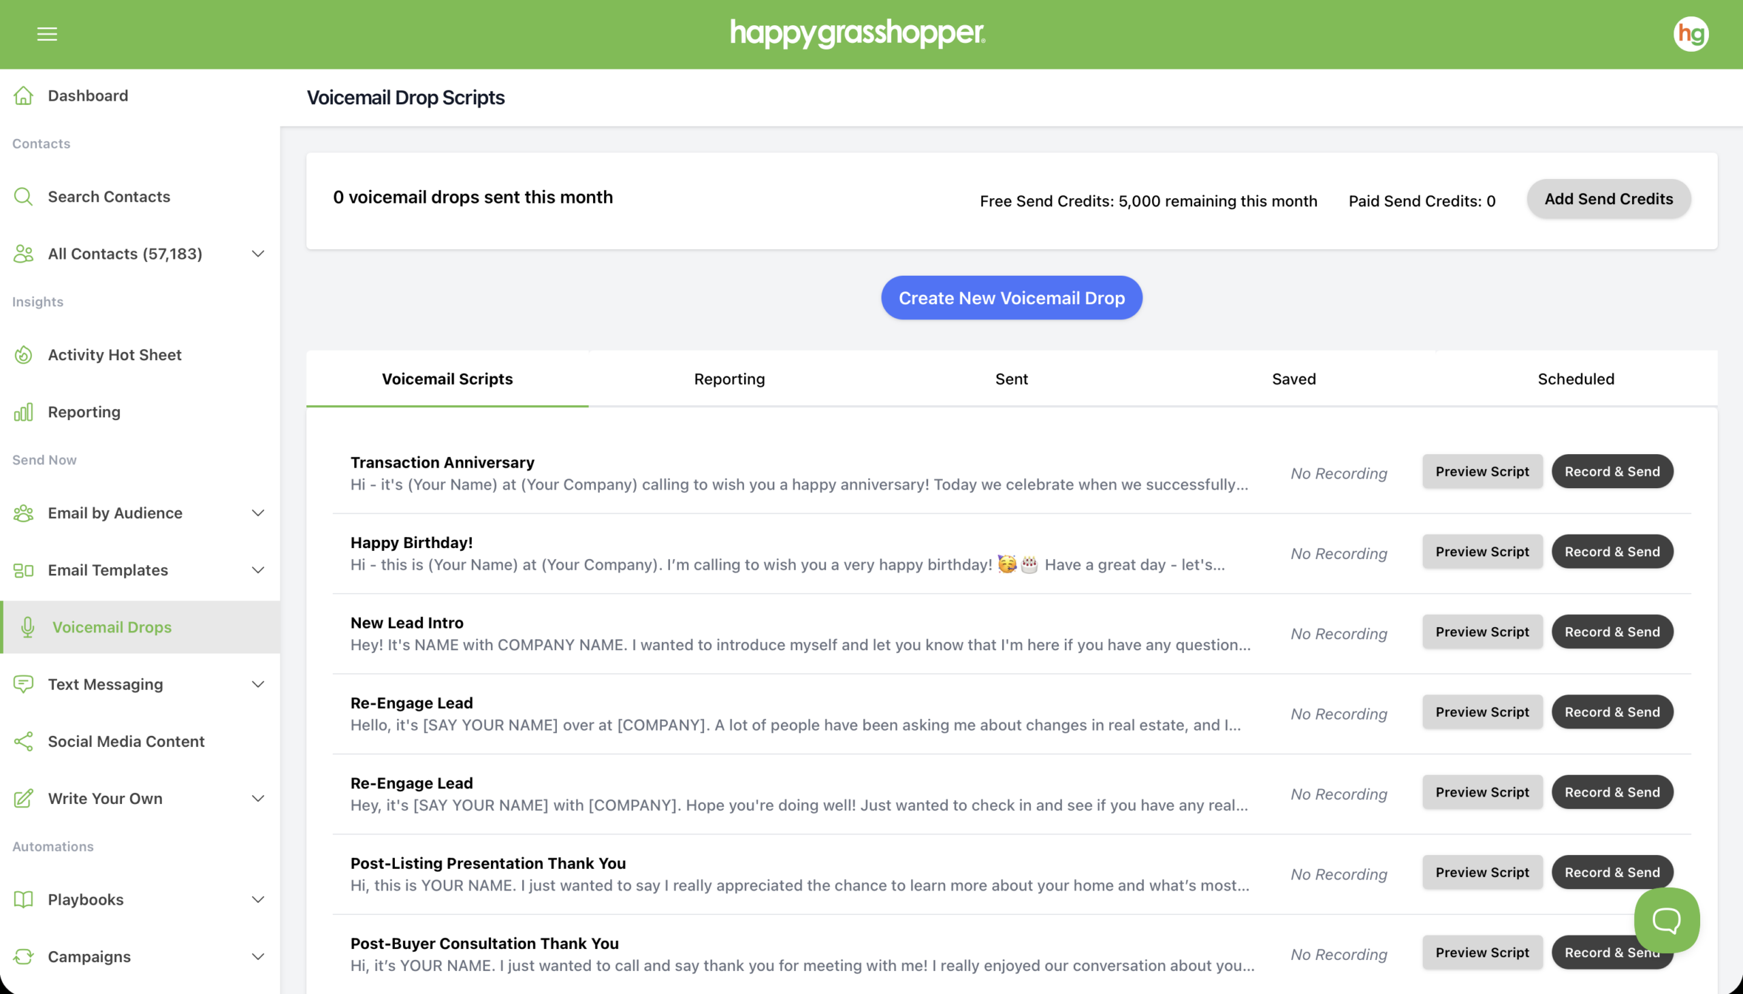
Task: Click the Email by Audience group icon
Action: pyautogui.click(x=23, y=513)
